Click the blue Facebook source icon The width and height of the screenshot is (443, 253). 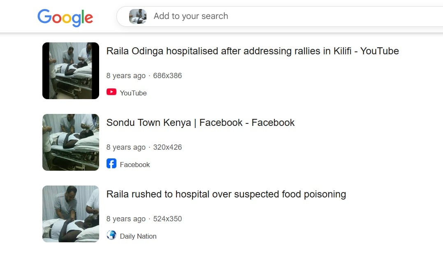(x=111, y=164)
